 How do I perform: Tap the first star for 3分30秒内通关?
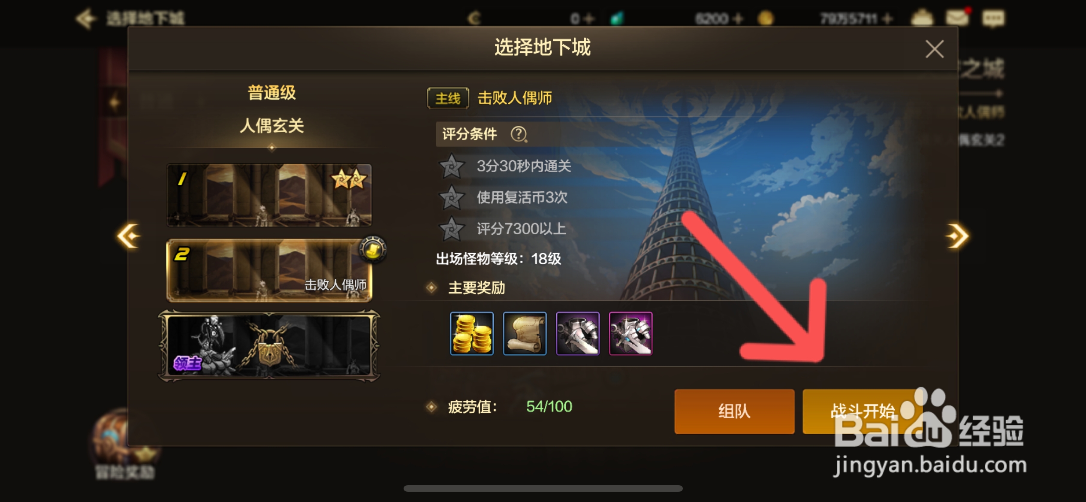pos(451,166)
